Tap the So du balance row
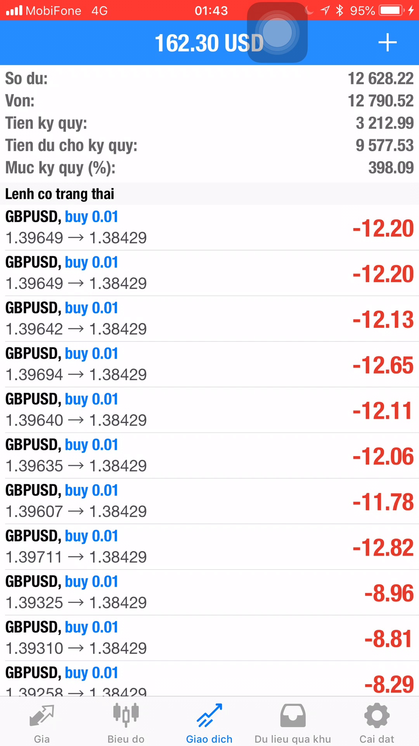The height and width of the screenshot is (746, 419). (209, 78)
